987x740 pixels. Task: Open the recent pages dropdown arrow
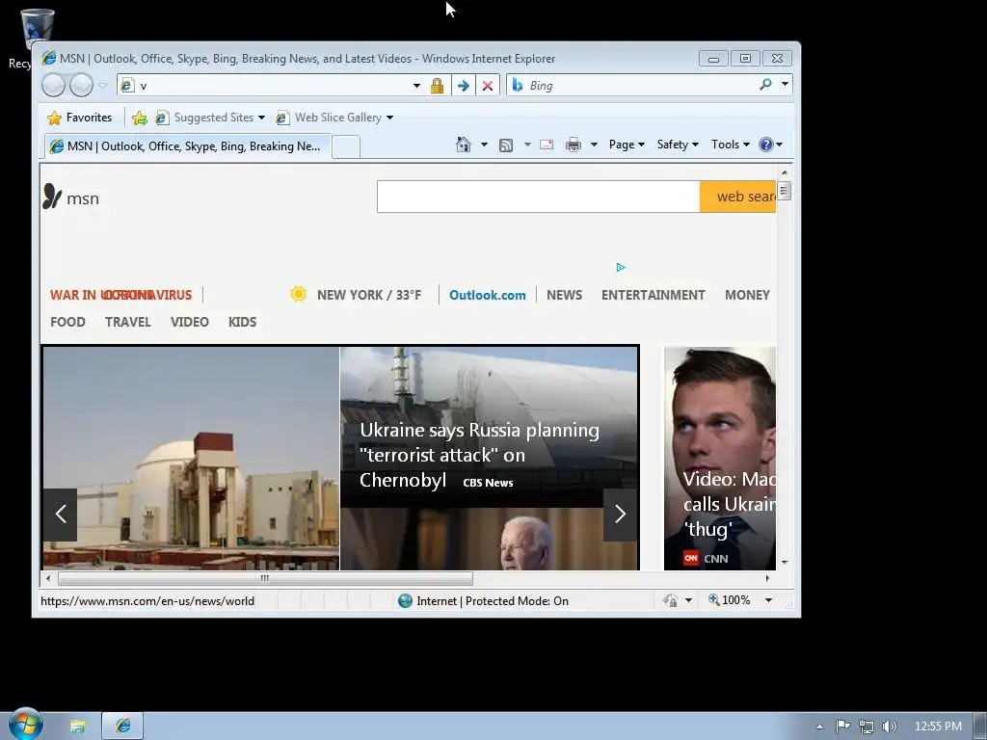[102, 86]
